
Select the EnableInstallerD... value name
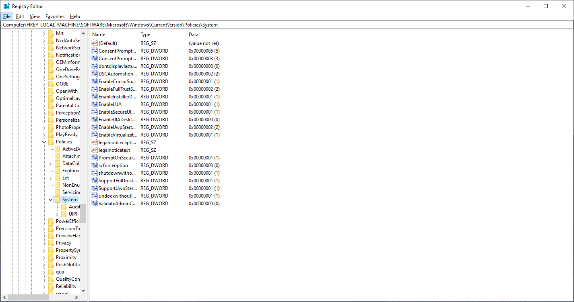[118, 97]
